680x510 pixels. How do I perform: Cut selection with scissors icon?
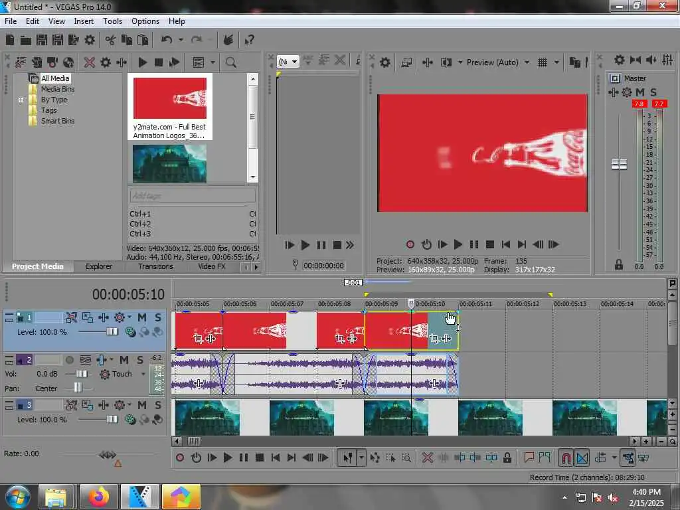110,41
